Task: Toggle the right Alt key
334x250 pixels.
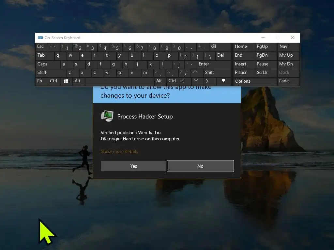Action: tap(160, 81)
